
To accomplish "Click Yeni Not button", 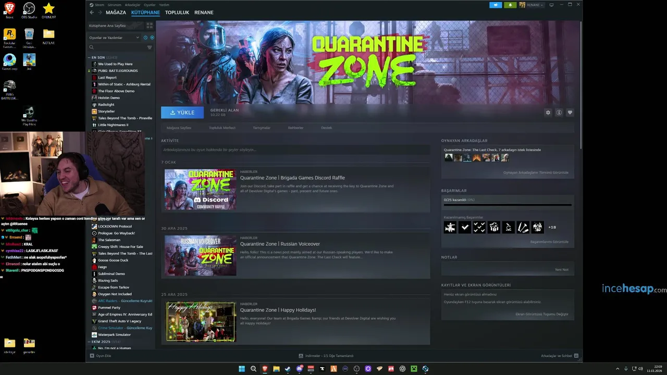I will [x=562, y=269].
